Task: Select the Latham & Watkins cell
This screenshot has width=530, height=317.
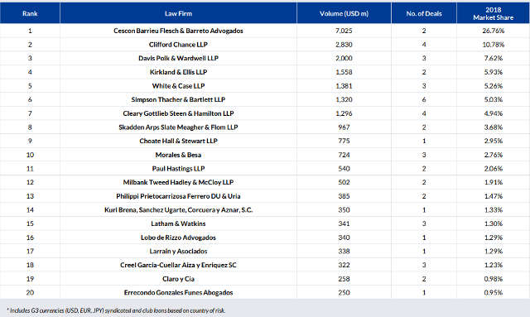Action: tap(179, 223)
